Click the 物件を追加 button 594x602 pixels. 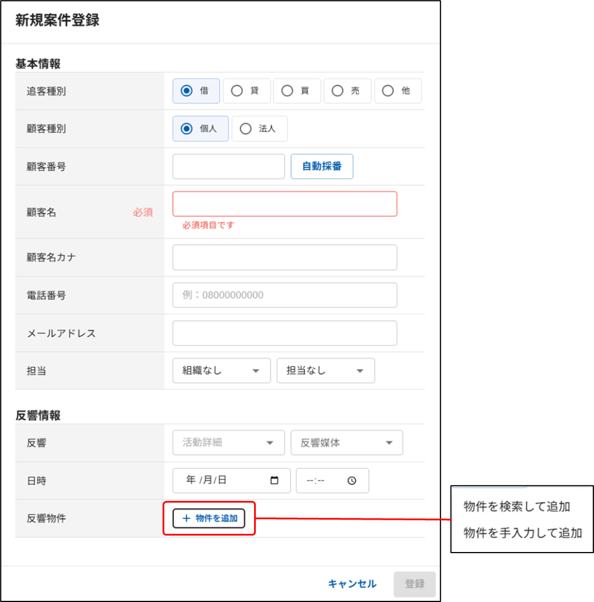(209, 519)
